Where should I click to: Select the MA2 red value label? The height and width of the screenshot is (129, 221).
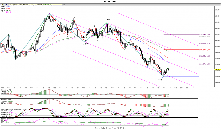coord(8,8)
